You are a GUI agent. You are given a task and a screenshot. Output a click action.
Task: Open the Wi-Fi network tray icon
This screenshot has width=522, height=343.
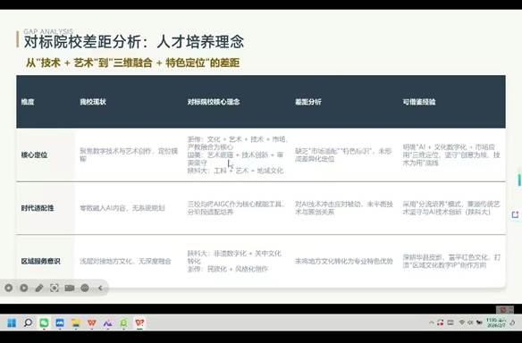click(462, 322)
